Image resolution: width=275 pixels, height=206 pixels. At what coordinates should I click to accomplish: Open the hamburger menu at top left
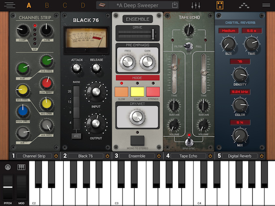click(x=9, y=5)
